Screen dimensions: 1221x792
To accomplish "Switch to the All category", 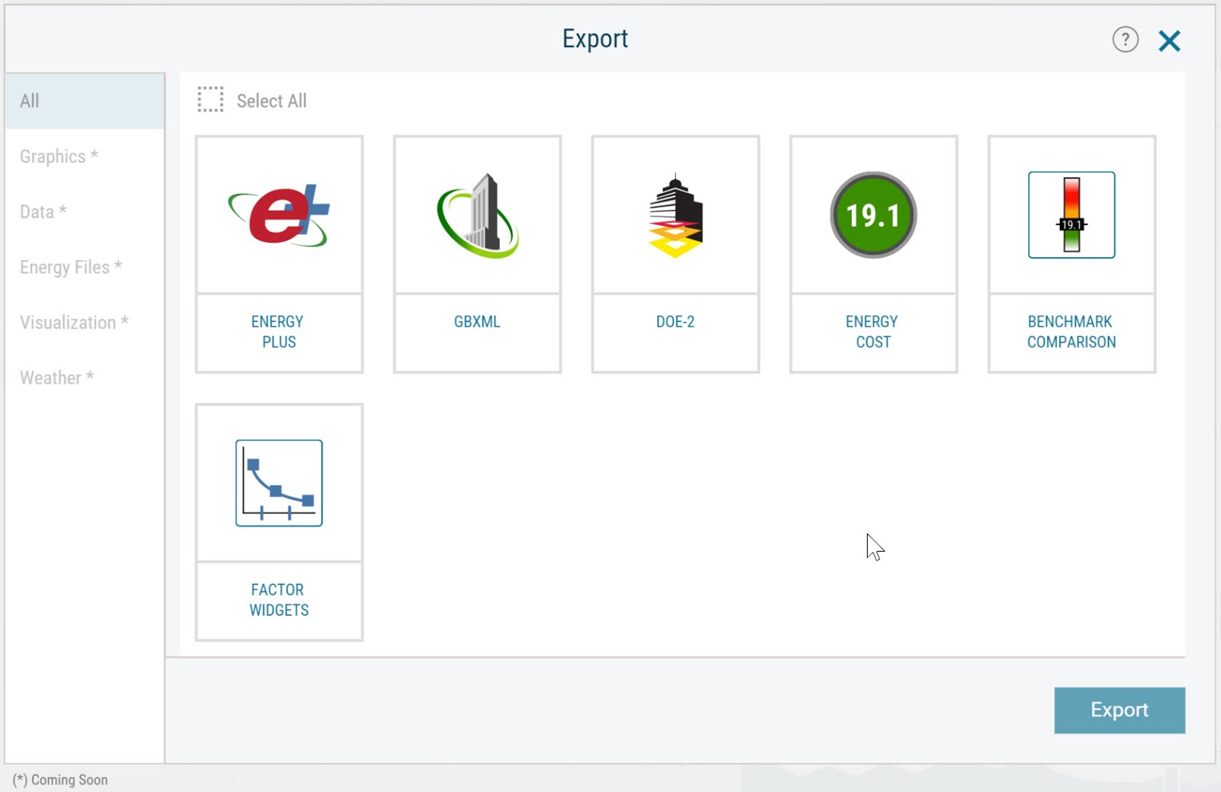I will point(29,100).
